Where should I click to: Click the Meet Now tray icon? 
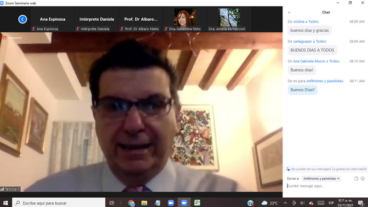pos(294,203)
